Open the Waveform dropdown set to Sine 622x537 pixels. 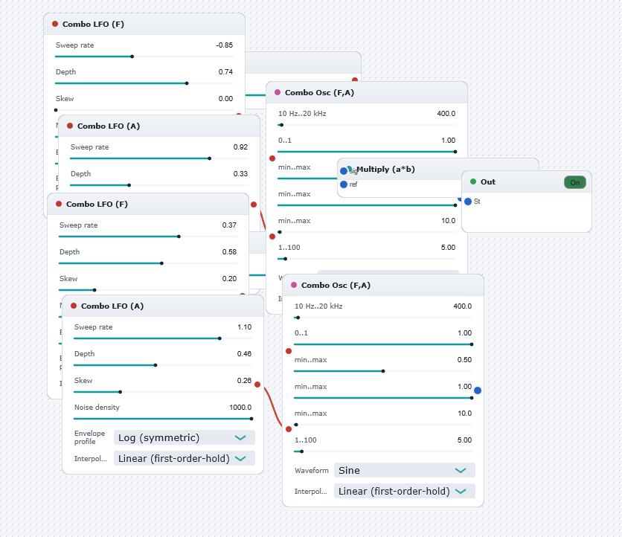(x=404, y=470)
